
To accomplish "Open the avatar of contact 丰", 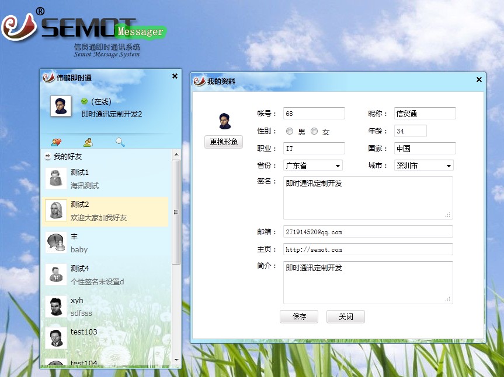I will click(56, 242).
